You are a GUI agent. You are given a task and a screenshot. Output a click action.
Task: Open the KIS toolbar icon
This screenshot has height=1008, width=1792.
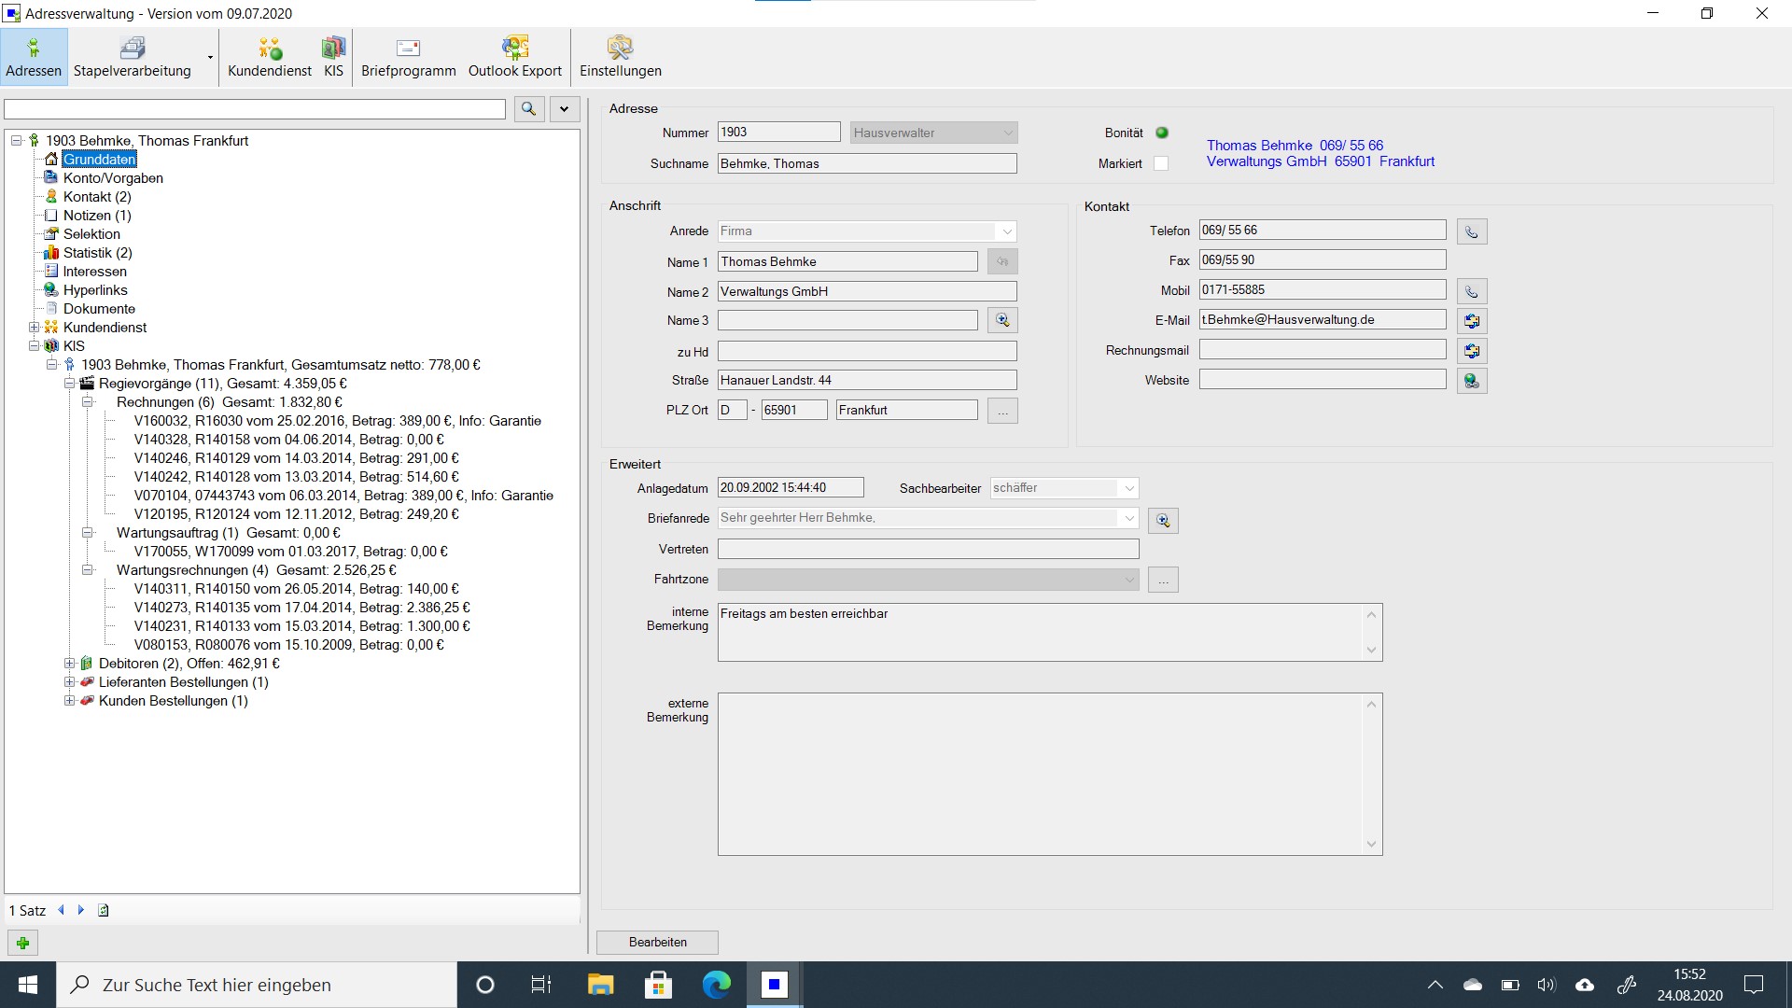pos(333,57)
